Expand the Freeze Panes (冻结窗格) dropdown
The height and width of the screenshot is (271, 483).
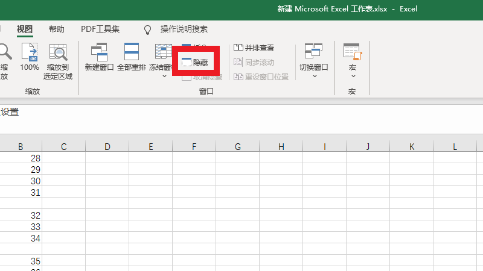[164, 76]
